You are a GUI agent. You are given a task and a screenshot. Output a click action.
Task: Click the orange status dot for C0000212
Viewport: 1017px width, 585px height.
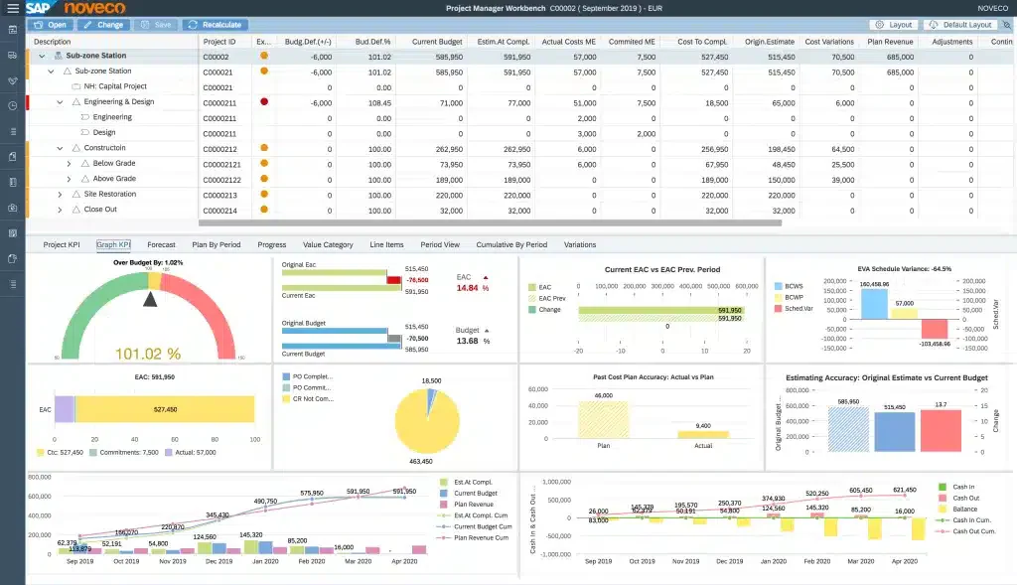pos(264,148)
